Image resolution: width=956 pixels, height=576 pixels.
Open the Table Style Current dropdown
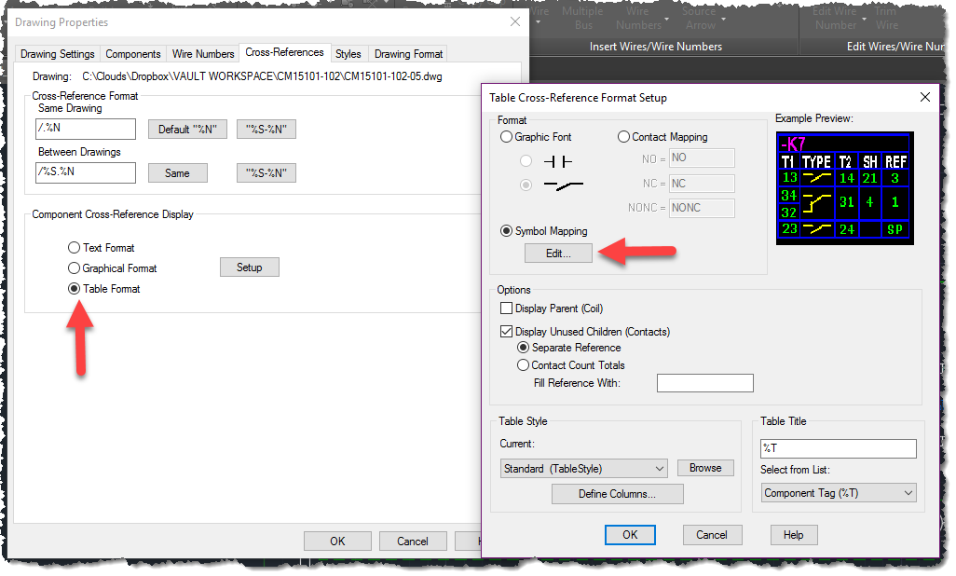pos(583,468)
